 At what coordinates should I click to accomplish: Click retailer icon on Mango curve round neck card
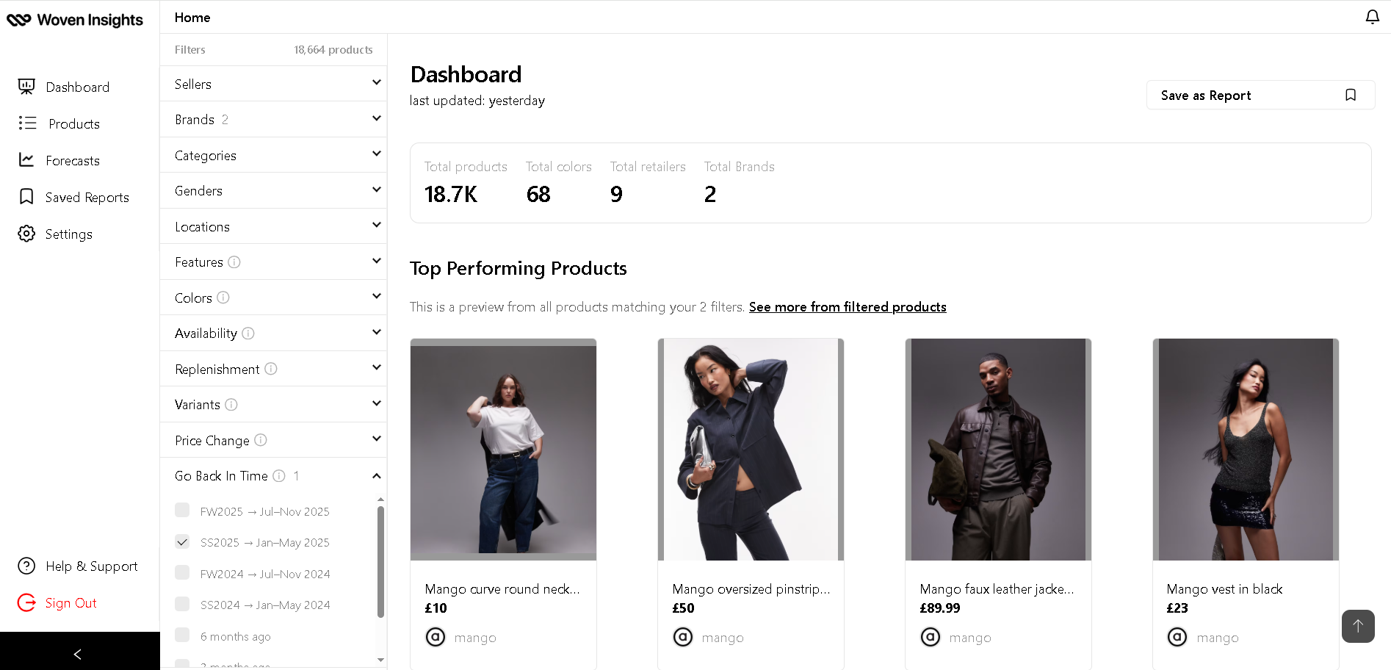(436, 637)
